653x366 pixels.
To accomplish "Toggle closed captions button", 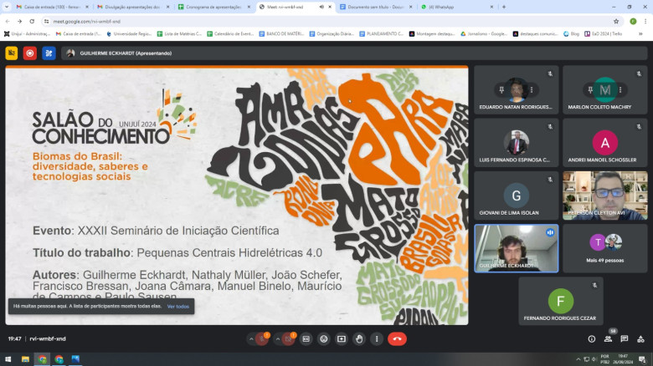I will coord(306,338).
